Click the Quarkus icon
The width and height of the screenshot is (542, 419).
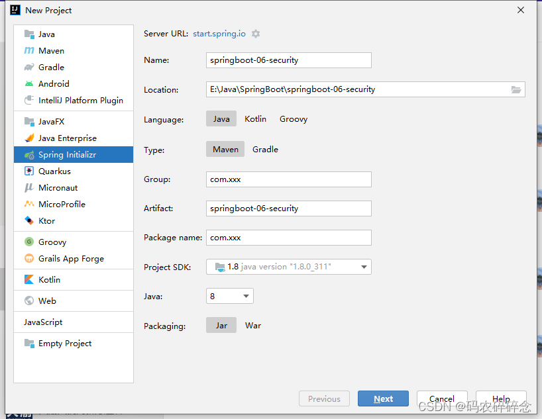click(29, 171)
